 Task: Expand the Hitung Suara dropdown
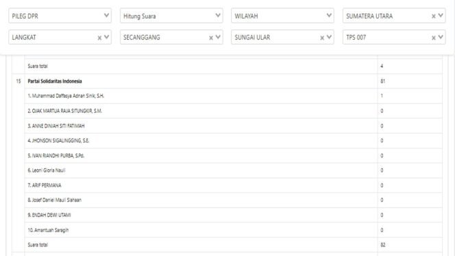tap(218, 15)
